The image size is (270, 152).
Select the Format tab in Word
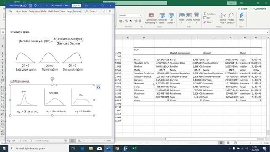click(x=77, y=11)
